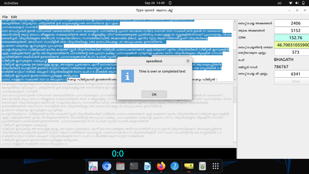309x174 pixels.
Task: Open the File menu
Action: click(x=5, y=17)
